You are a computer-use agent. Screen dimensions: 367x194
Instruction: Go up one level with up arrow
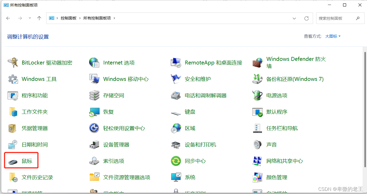(x=39, y=18)
